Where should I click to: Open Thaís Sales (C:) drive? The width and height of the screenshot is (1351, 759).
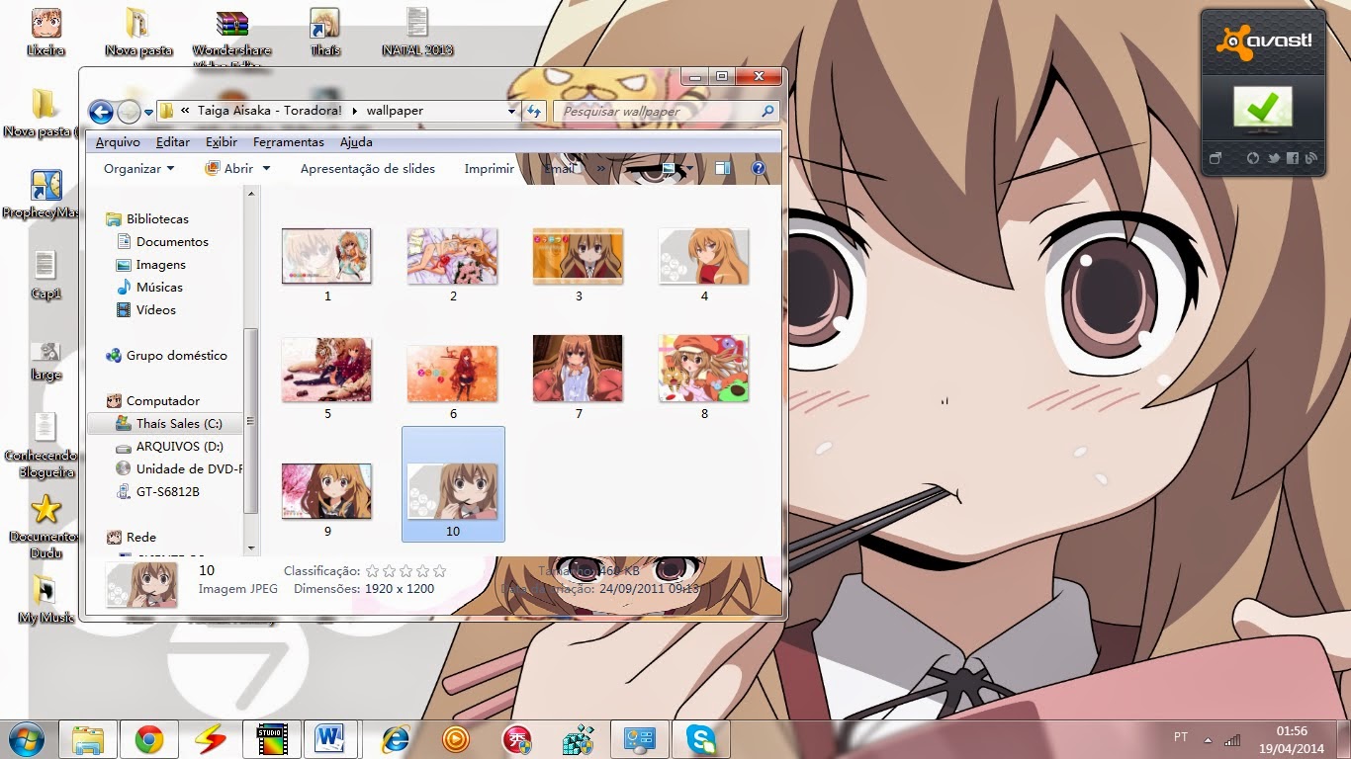(165, 424)
